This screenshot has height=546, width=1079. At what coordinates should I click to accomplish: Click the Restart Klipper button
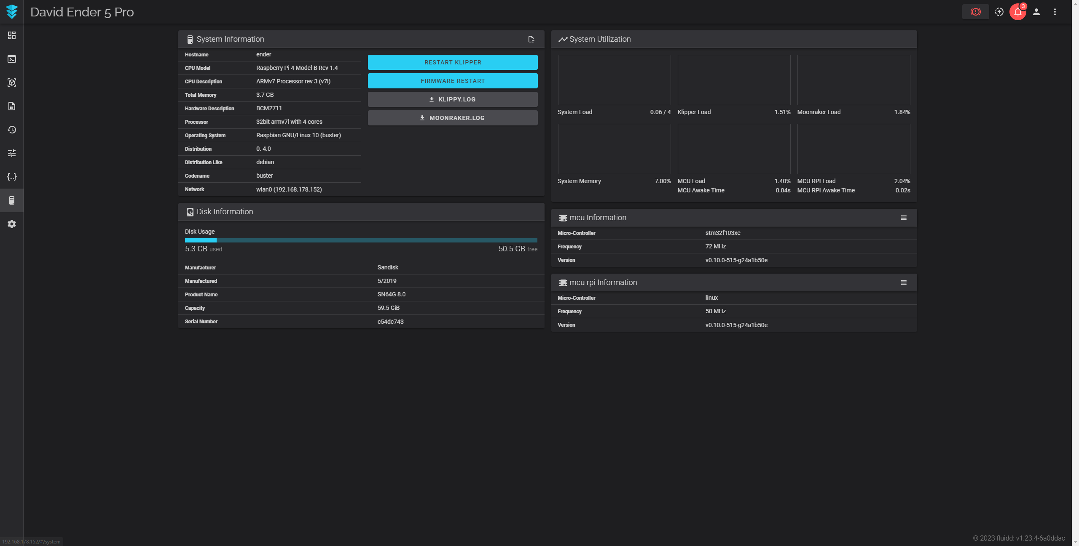[x=453, y=62]
